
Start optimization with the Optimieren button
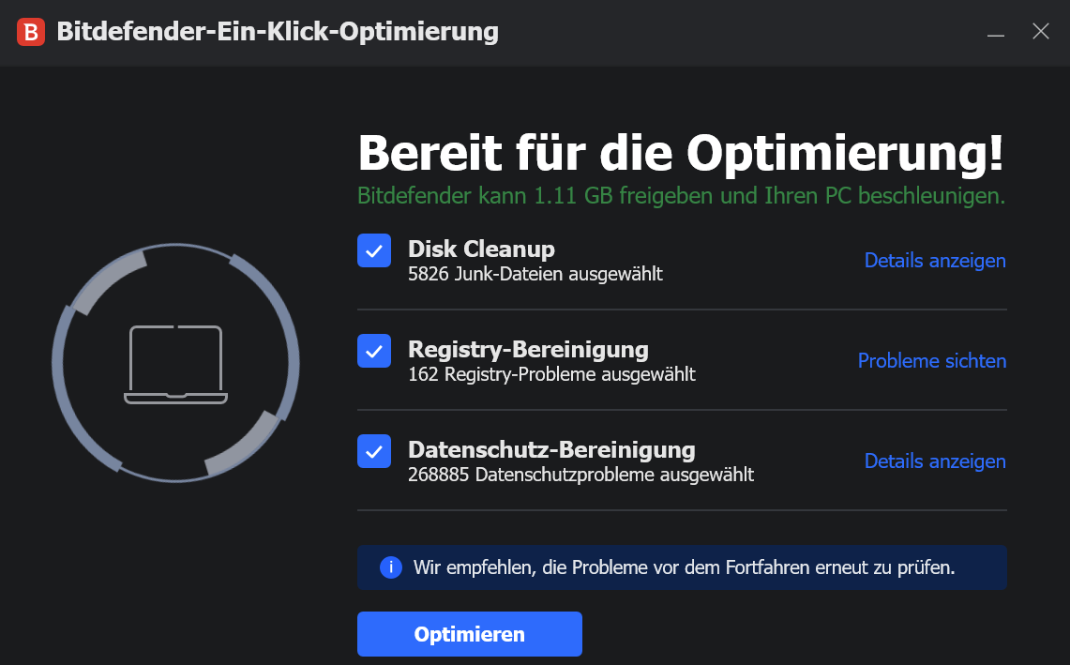pyautogui.click(x=470, y=634)
